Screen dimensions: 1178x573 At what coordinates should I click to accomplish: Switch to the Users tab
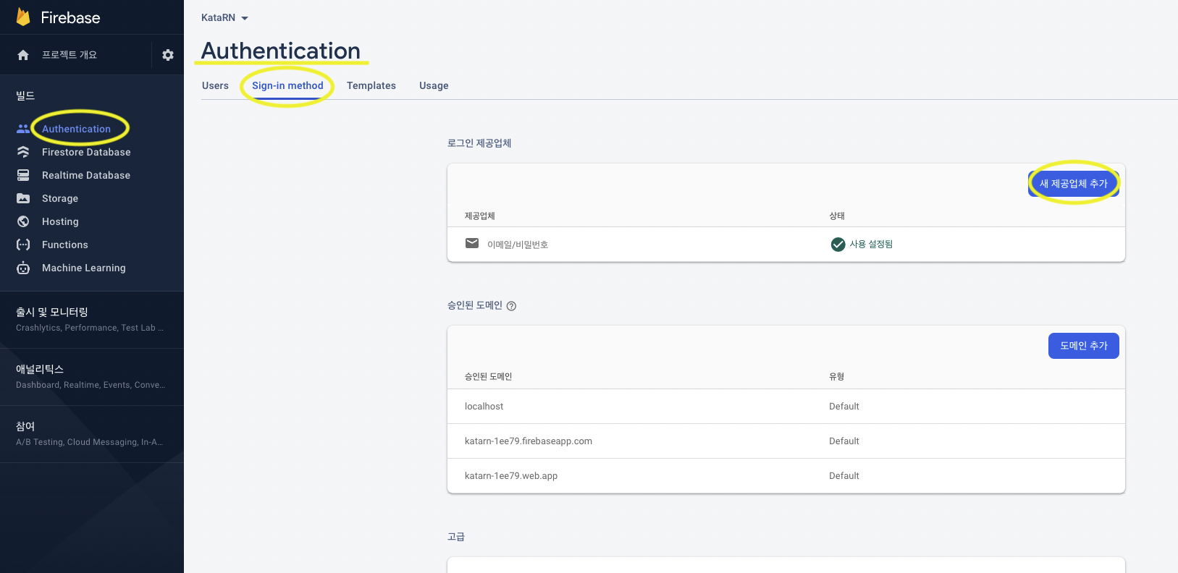(215, 85)
